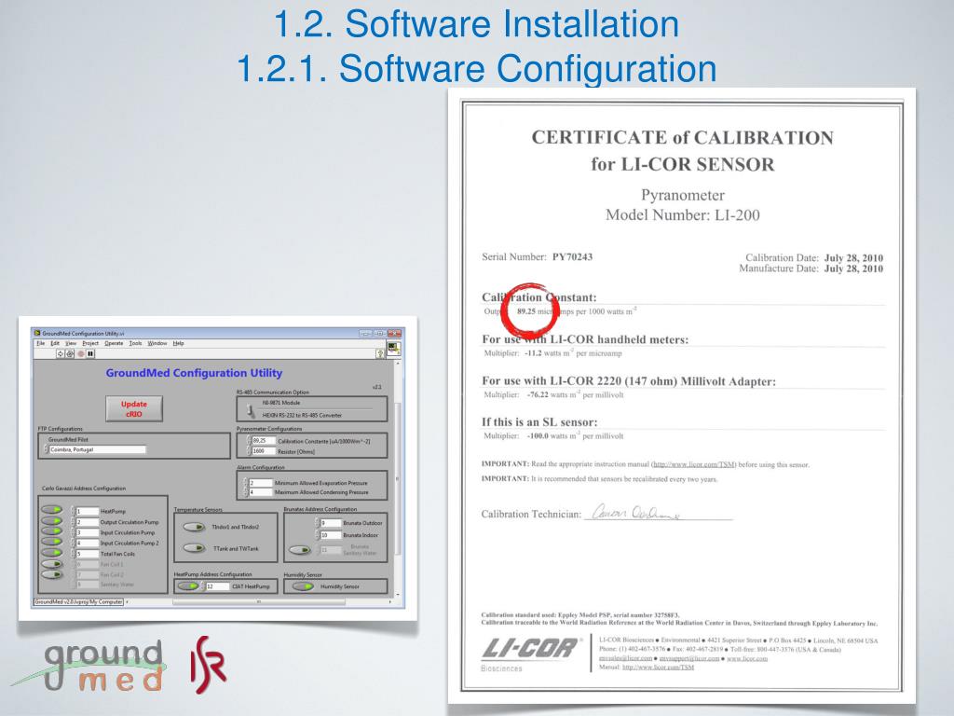This screenshot has height=716, width=954.
Task: Click the 'CERTIFICATE of CALIBRATION' title
Action: pos(683,138)
